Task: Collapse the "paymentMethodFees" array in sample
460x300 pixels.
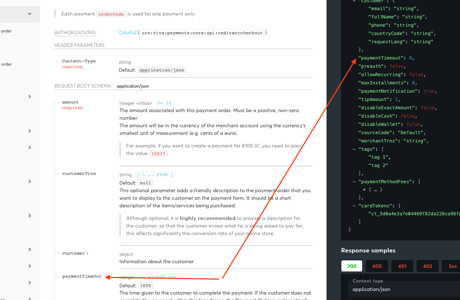Action: click(x=354, y=182)
